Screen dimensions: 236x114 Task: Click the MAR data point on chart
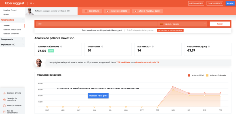(x=47, y=107)
